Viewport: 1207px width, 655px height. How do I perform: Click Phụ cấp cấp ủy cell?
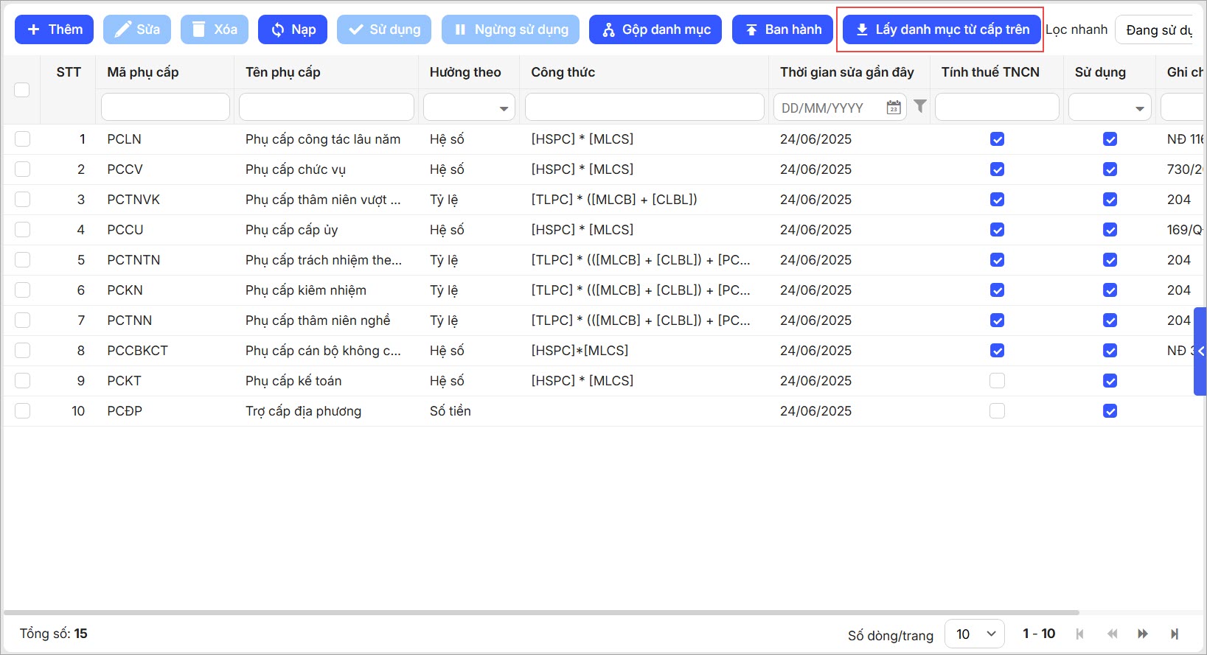[292, 230]
